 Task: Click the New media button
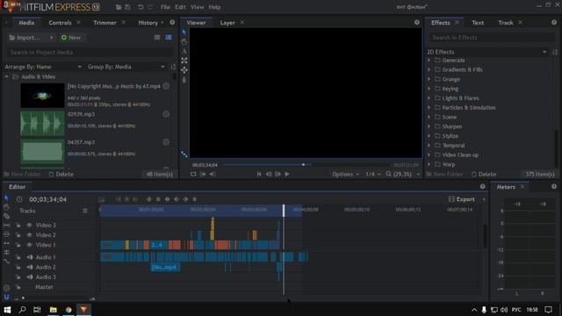point(71,38)
